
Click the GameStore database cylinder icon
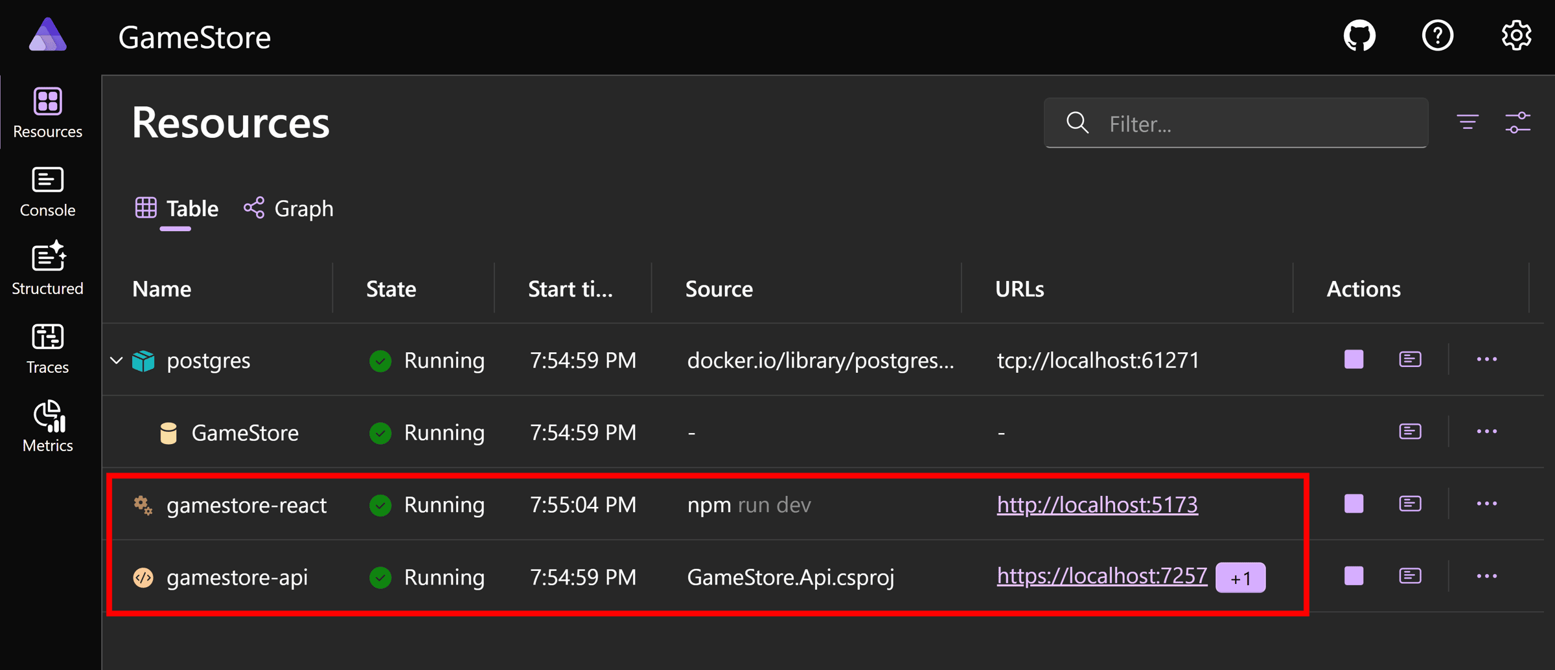tap(168, 433)
